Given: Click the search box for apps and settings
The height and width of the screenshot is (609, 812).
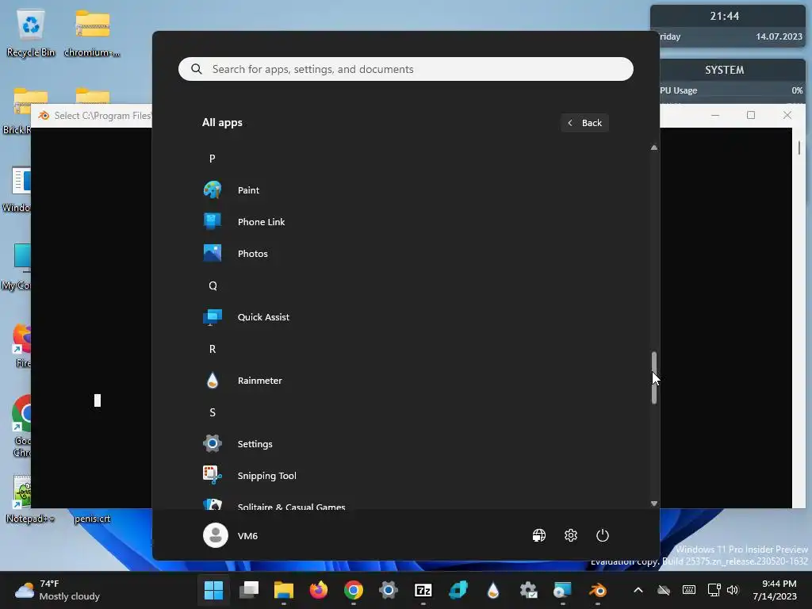Looking at the screenshot, I should [x=405, y=69].
